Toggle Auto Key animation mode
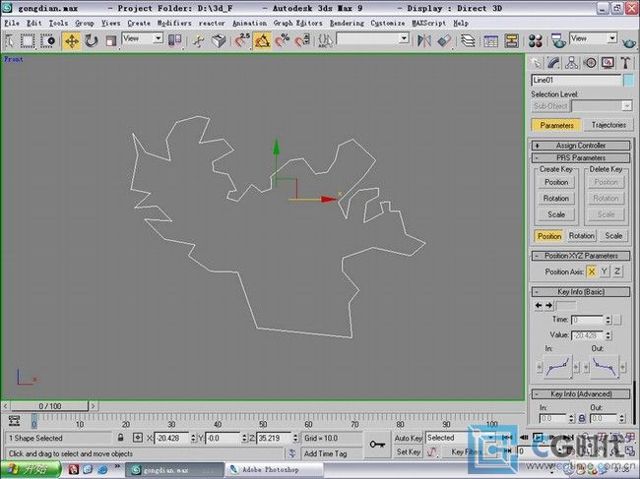Image resolution: width=640 pixels, height=479 pixels. pyautogui.click(x=409, y=438)
